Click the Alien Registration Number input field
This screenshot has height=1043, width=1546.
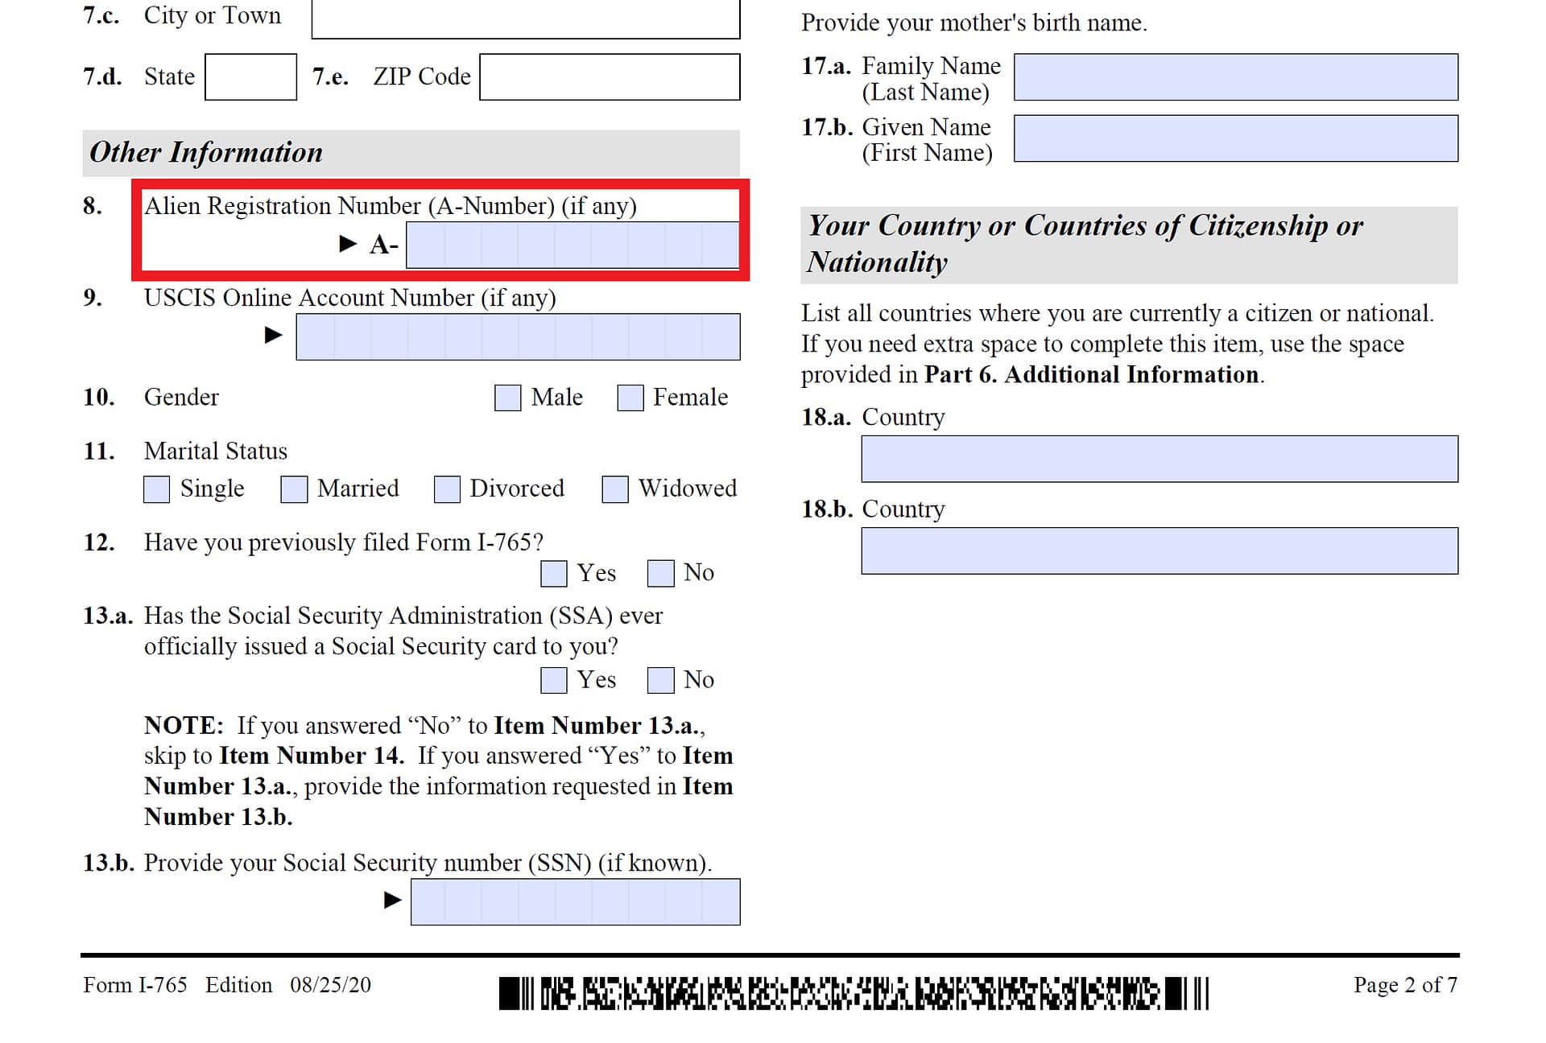coord(572,245)
